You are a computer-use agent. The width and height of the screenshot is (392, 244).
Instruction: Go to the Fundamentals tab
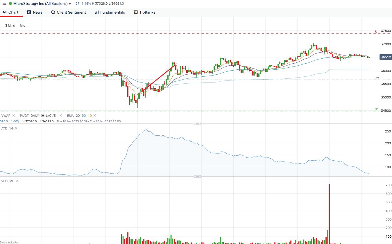110,12
